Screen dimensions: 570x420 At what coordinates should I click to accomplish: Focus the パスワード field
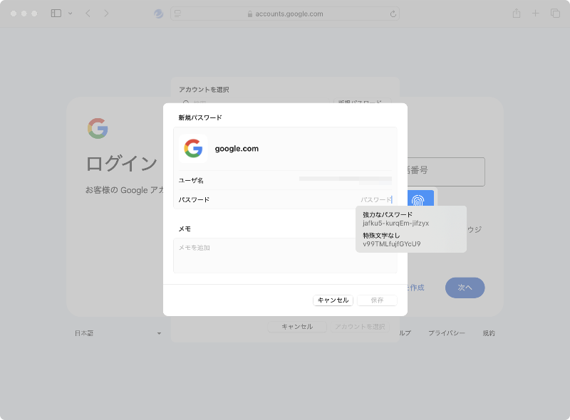click(x=285, y=199)
